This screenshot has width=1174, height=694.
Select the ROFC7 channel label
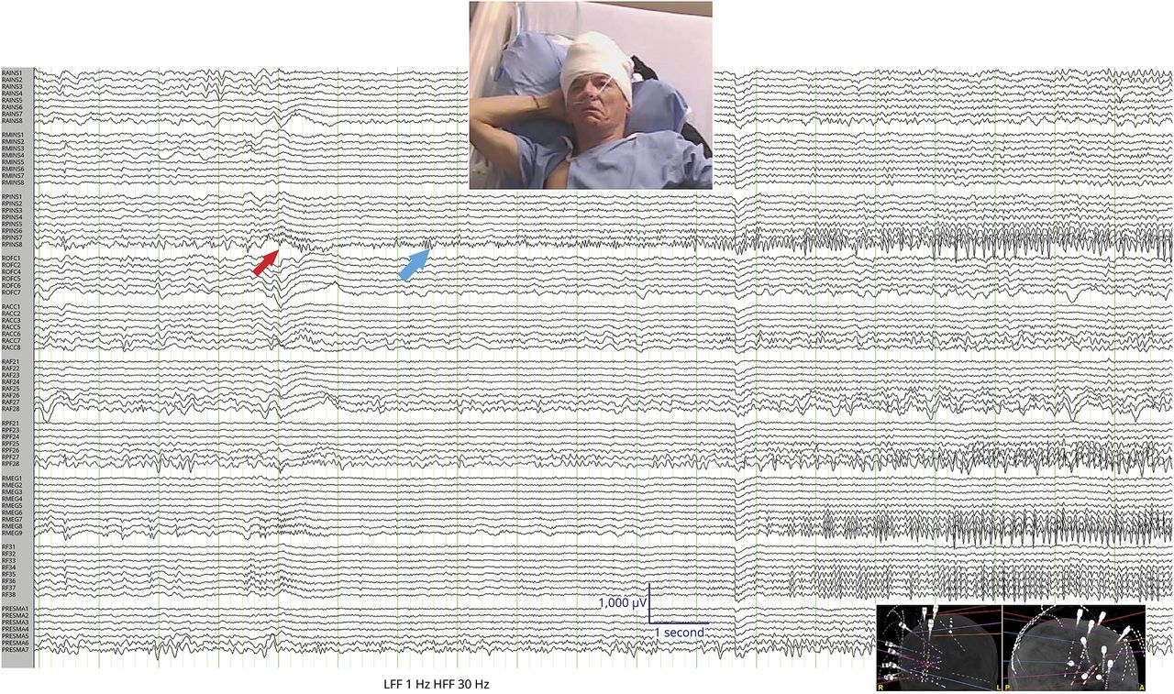coord(11,292)
